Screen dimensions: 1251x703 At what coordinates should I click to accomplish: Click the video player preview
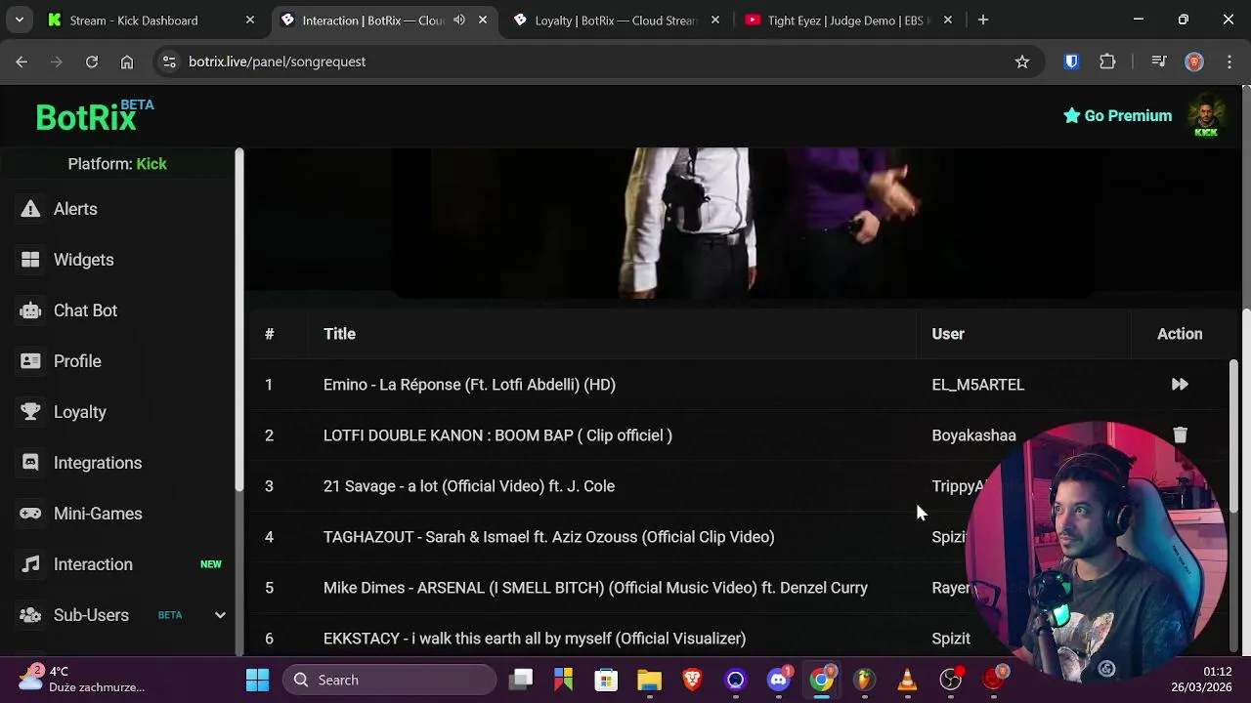pyautogui.click(x=741, y=223)
